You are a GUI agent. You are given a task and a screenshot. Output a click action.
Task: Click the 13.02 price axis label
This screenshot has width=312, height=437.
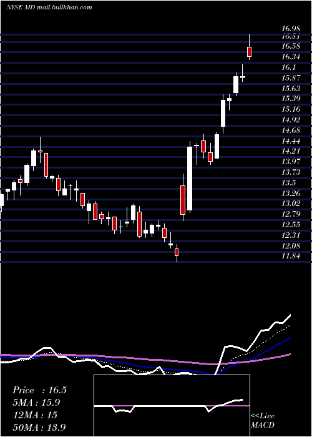(x=291, y=204)
